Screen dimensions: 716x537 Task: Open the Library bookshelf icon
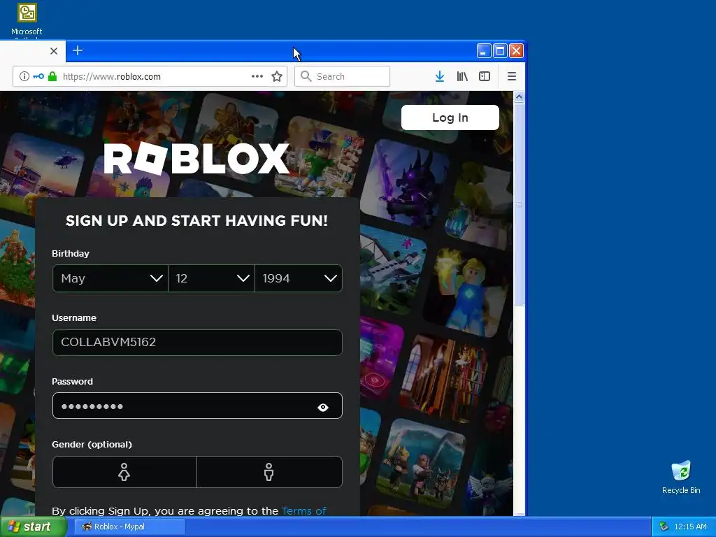pyautogui.click(x=462, y=76)
